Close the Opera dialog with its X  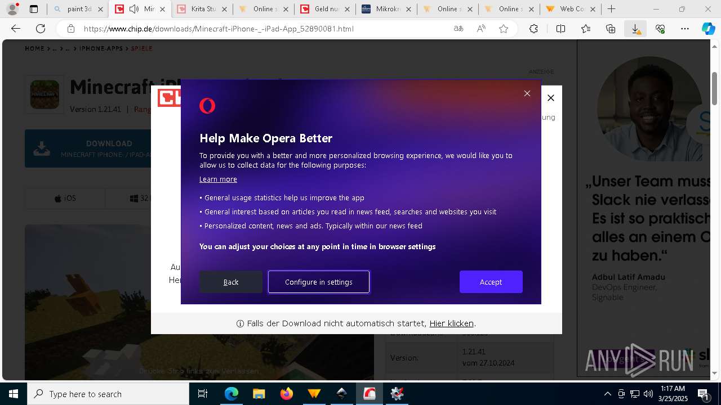coord(527,93)
